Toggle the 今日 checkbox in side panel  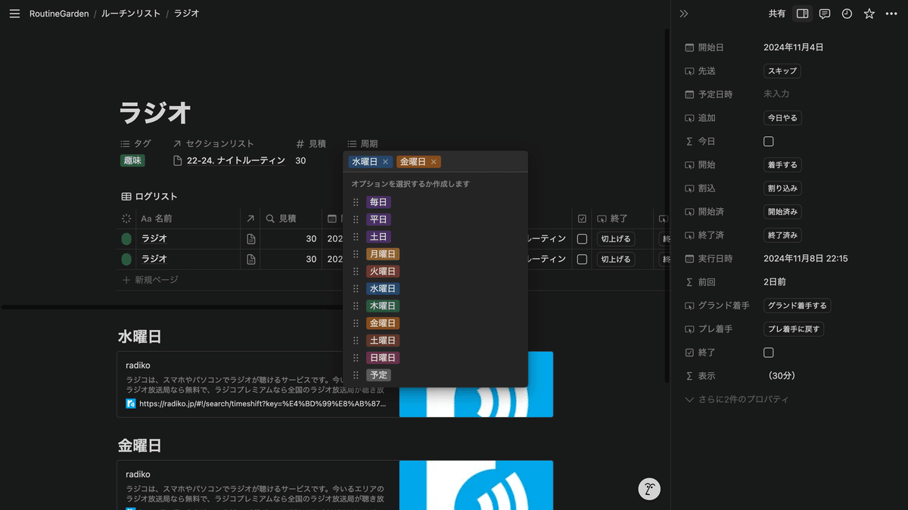pos(769,141)
